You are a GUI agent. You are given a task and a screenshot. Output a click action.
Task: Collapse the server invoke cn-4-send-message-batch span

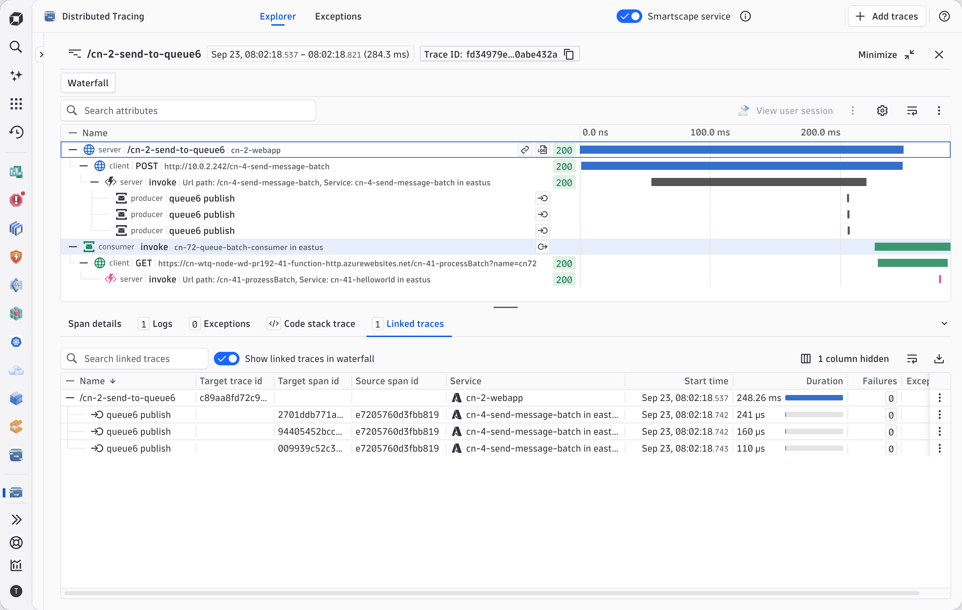point(94,182)
